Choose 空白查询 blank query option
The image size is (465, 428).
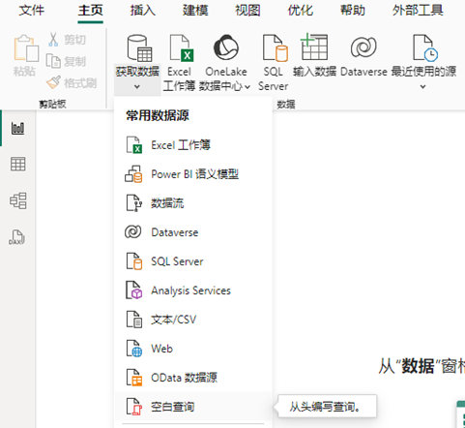click(x=193, y=407)
